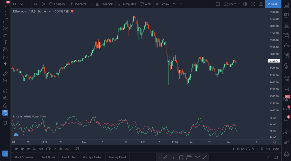Viewport: 291px width, 161px height.
Task: Select the trend line drawing tool
Action: click(x=5, y=20)
